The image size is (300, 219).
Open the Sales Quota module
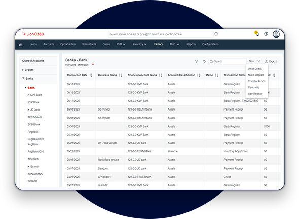(x=89, y=44)
